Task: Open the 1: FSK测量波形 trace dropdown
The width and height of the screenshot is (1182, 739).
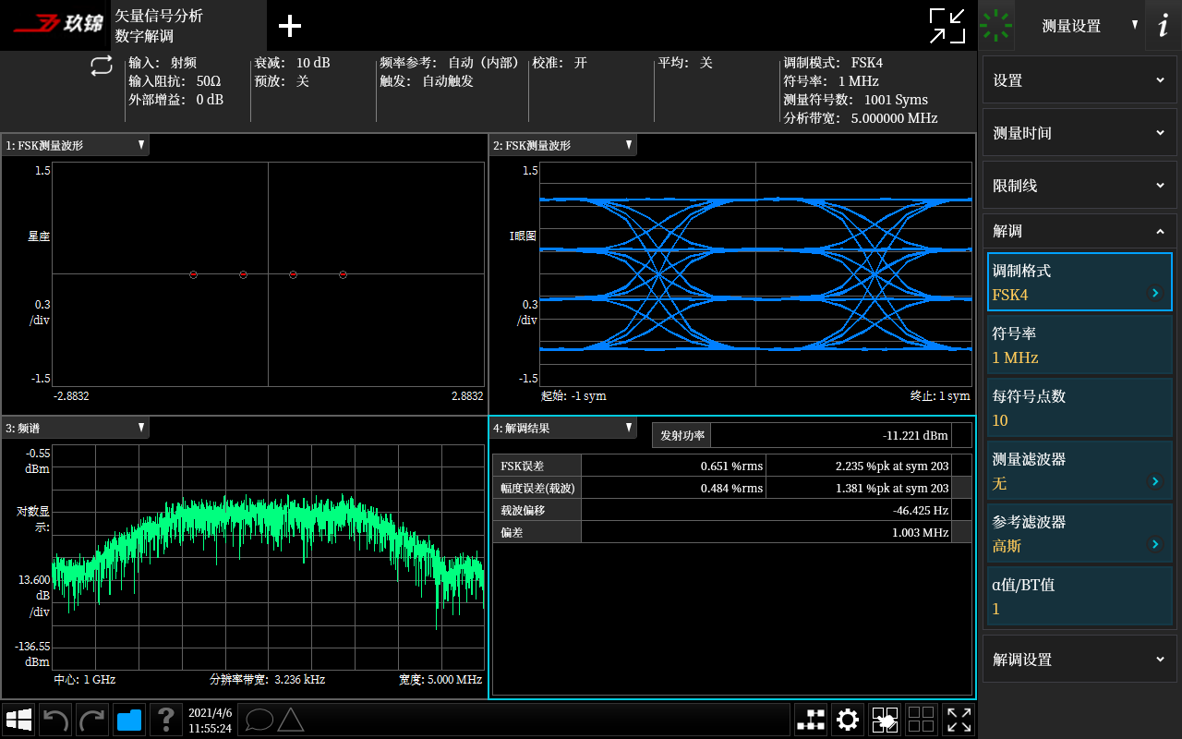Action: [x=76, y=145]
